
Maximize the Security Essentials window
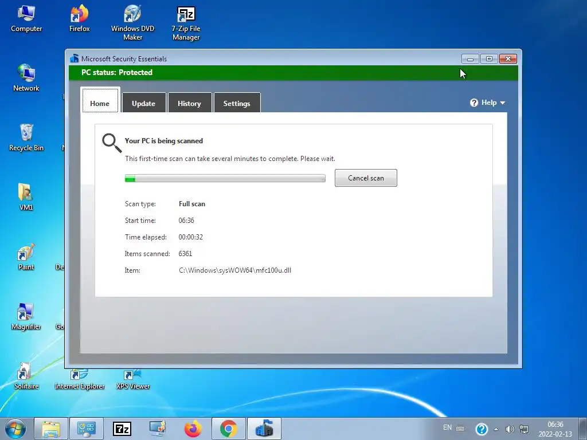click(x=489, y=59)
